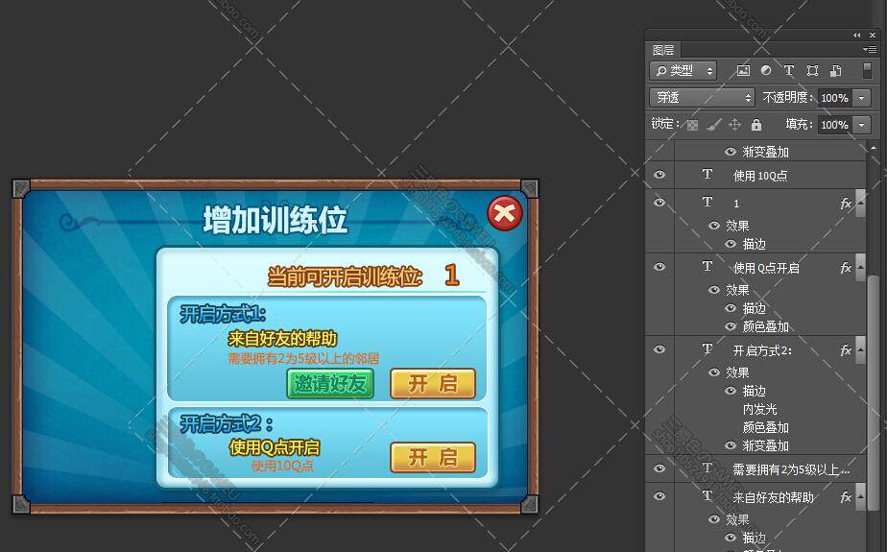This screenshot has height=552, width=887.
Task: Click the 增加训练位 title on canvas
Action: (x=275, y=220)
